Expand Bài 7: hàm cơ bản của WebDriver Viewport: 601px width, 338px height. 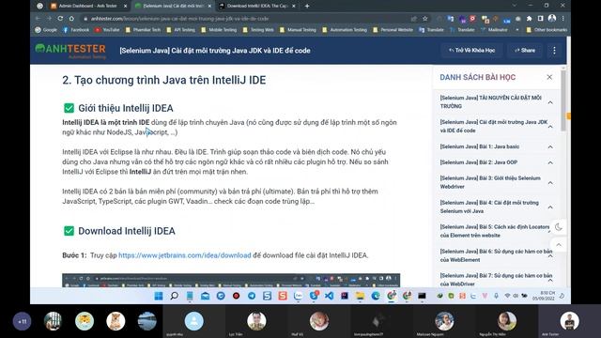click(550, 280)
